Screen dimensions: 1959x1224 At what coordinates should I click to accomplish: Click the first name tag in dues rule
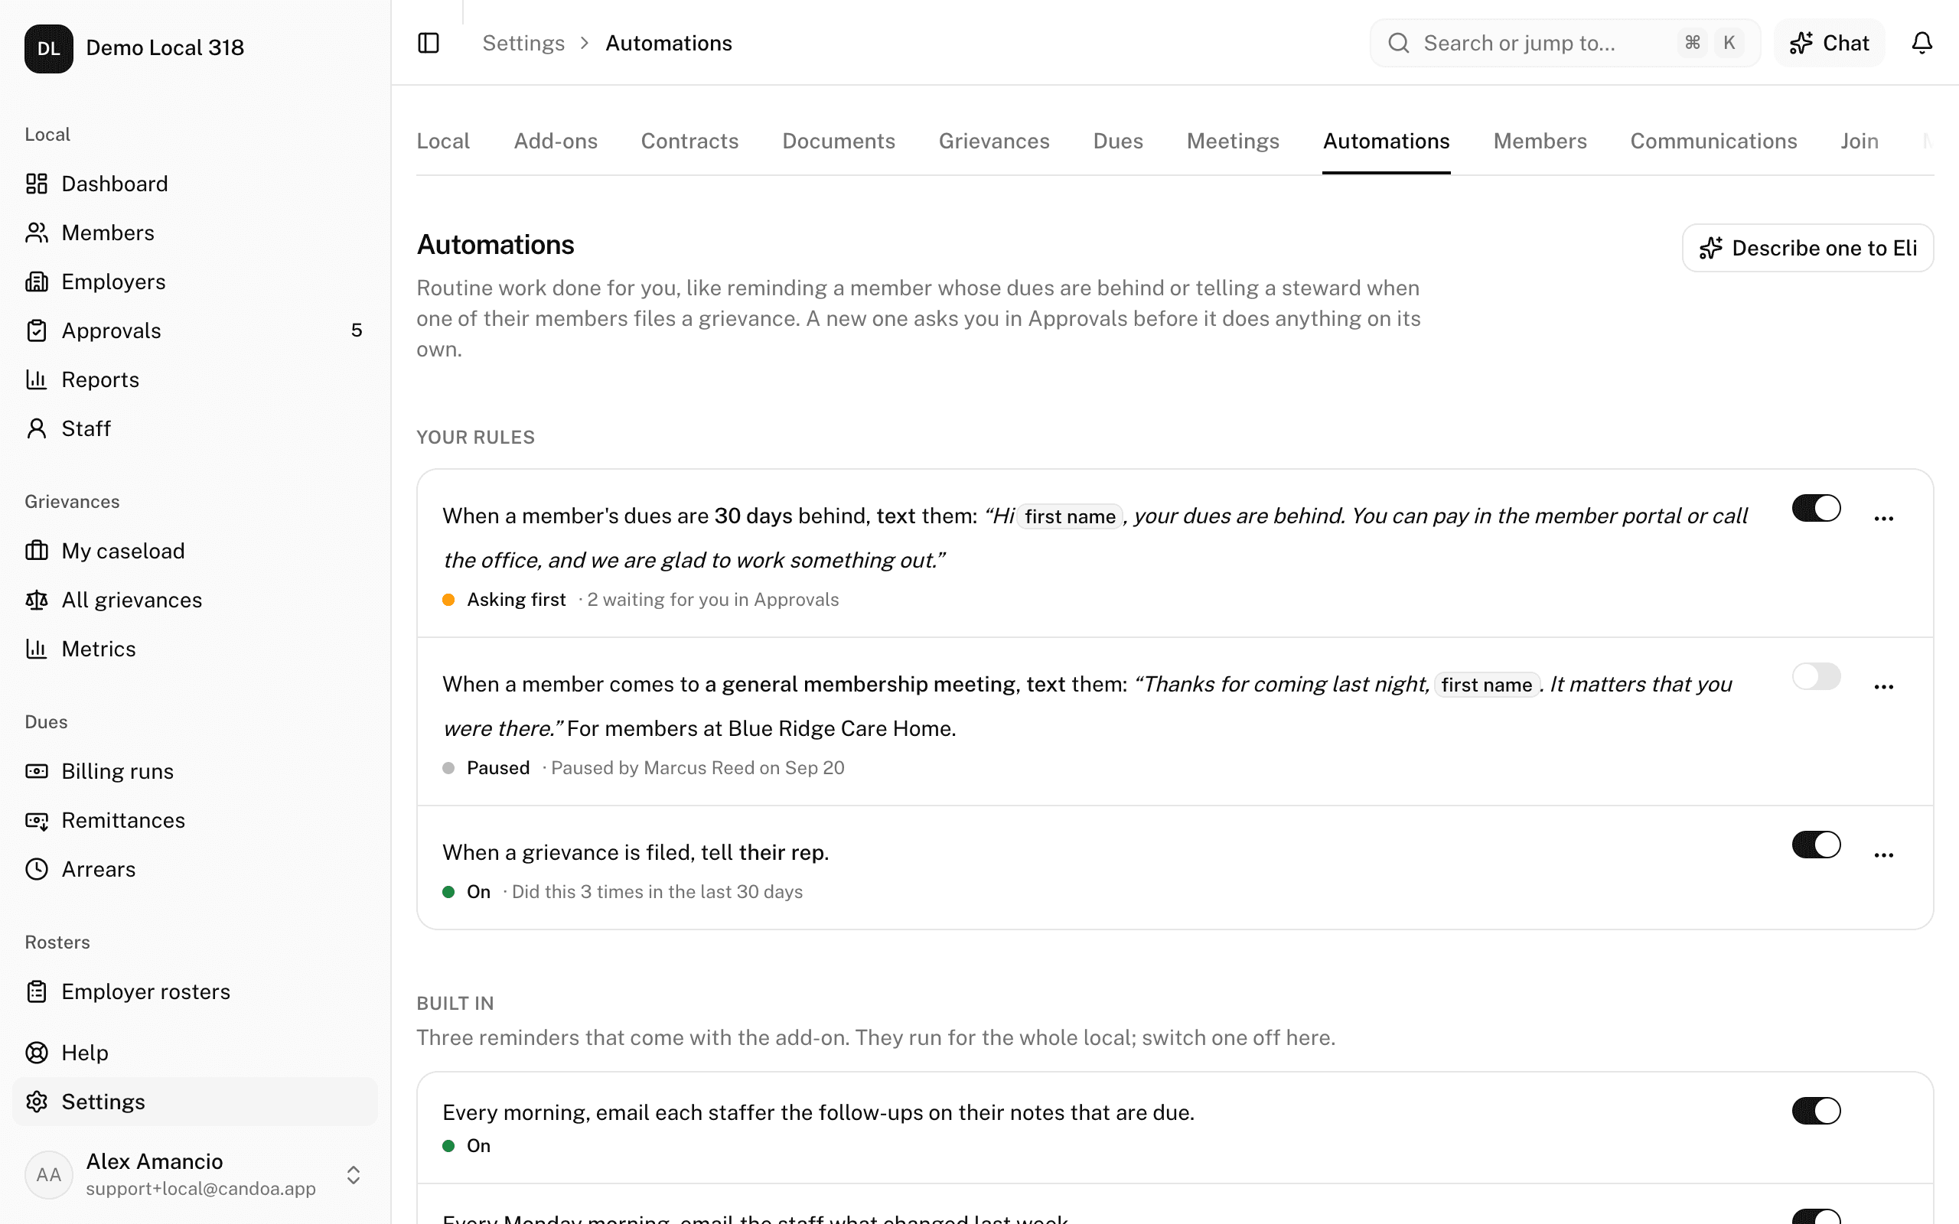click(x=1069, y=517)
